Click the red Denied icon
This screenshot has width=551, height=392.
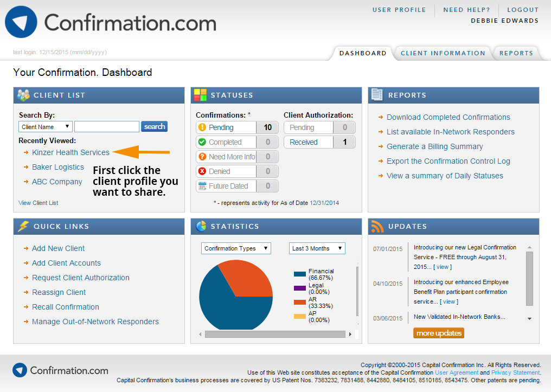(202, 171)
